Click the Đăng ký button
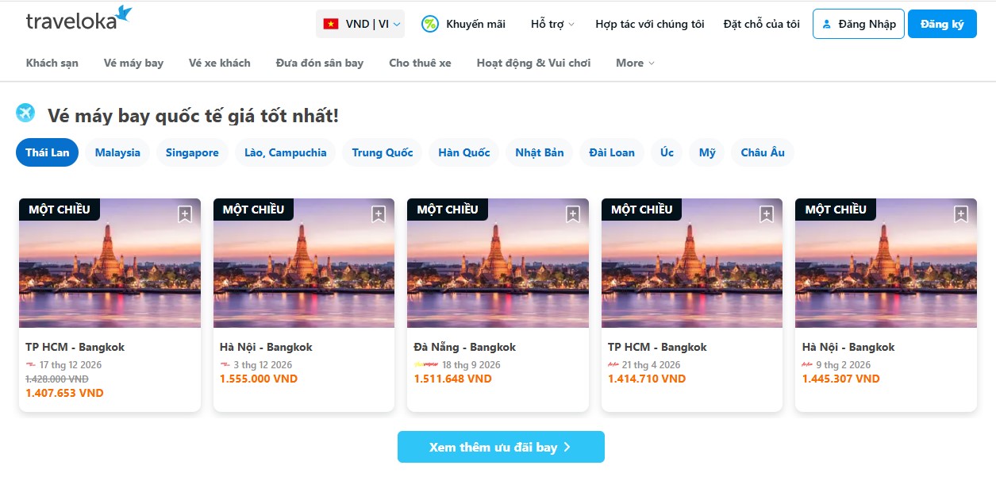 pyautogui.click(x=941, y=24)
